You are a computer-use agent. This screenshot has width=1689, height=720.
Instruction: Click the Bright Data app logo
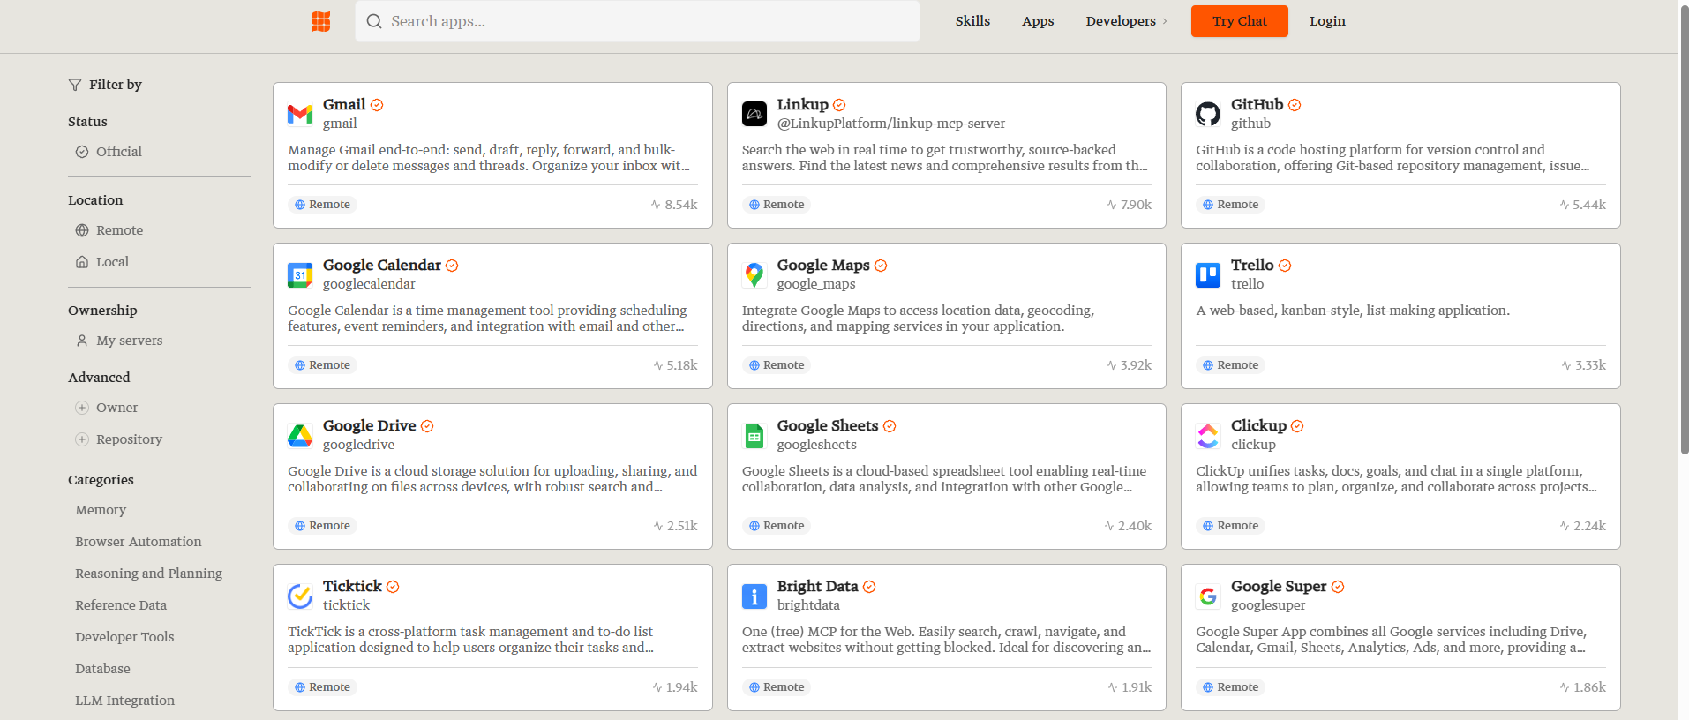[754, 596]
